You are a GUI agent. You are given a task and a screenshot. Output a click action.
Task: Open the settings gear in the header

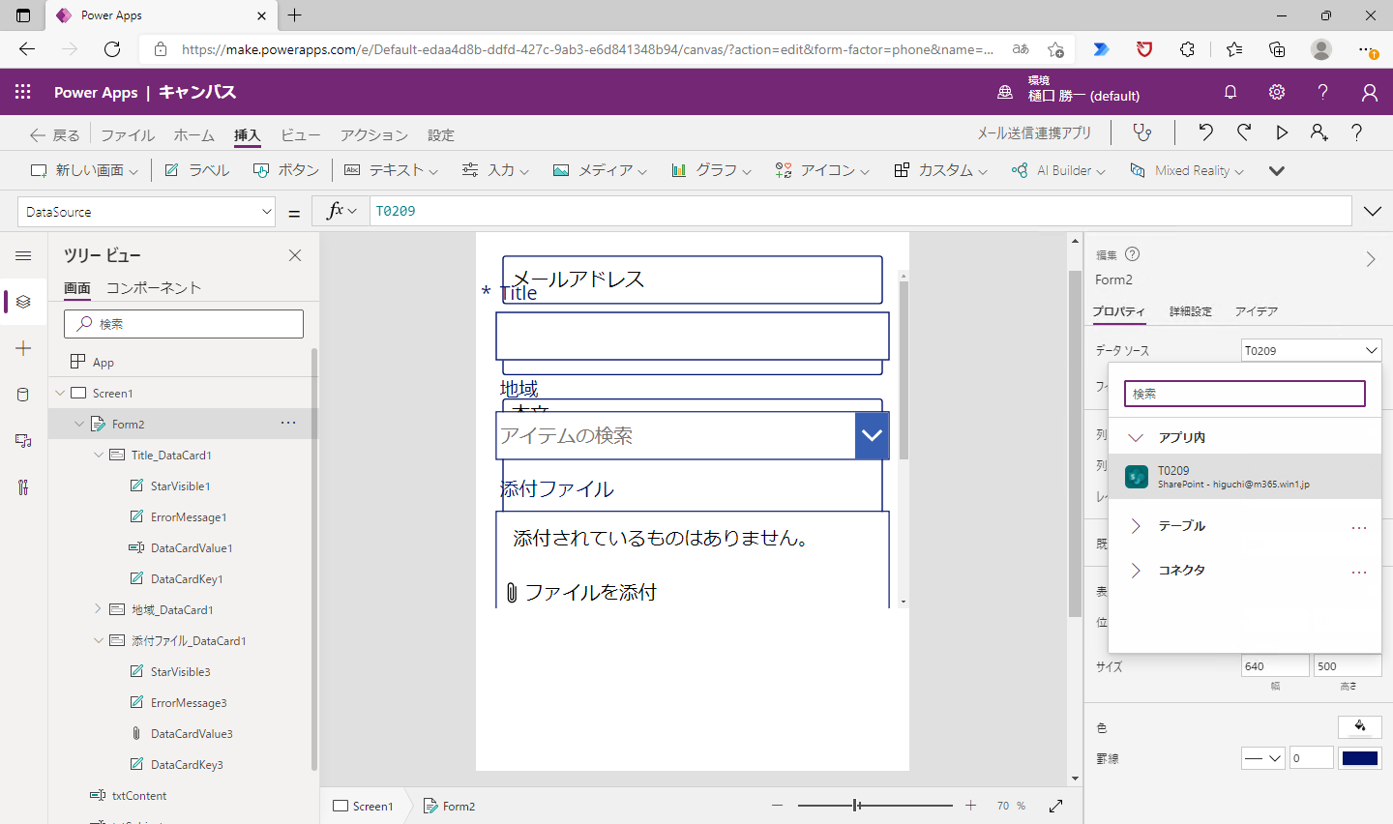[1277, 92]
